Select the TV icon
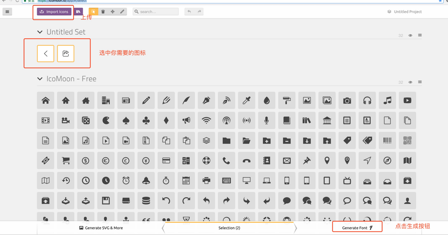 (347, 181)
